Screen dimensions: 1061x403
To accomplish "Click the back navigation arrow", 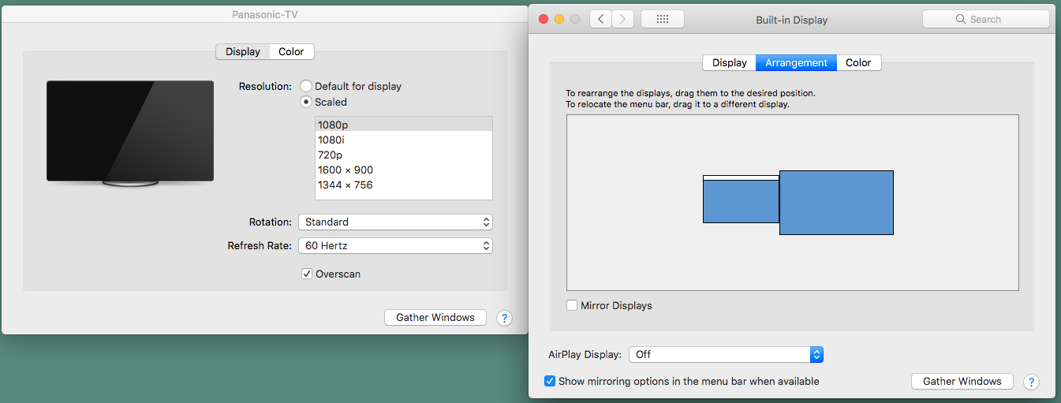I will click(x=601, y=20).
